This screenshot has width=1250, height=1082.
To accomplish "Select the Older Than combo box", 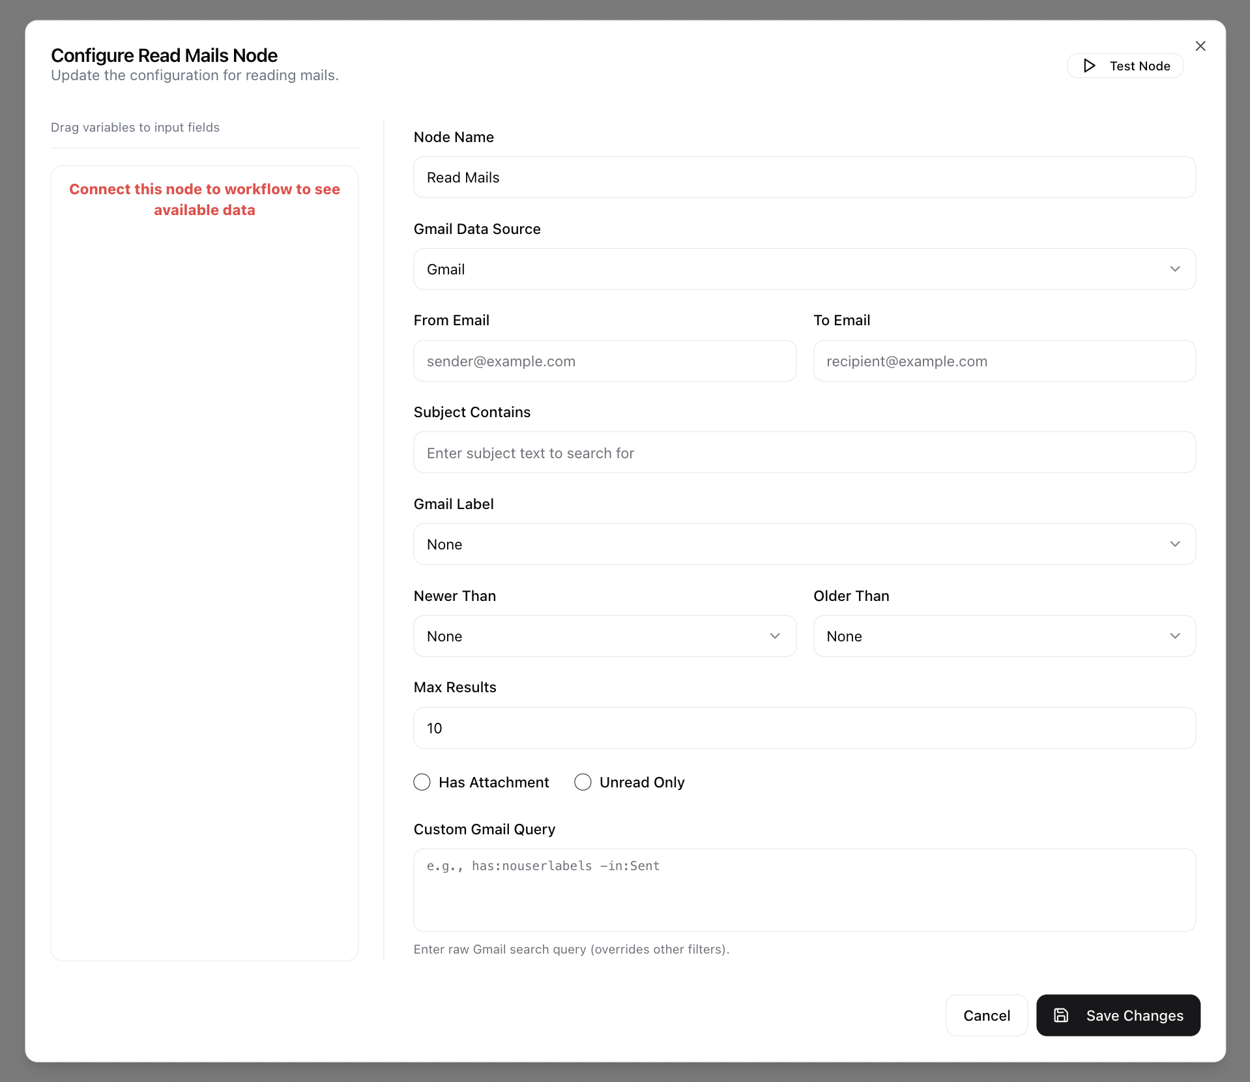I will 1004,636.
